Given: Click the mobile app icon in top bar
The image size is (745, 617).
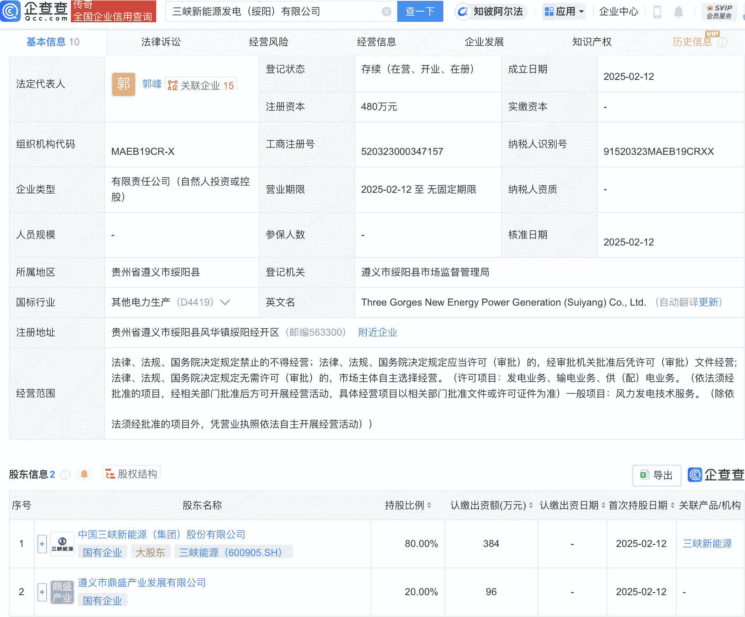Looking at the screenshot, I should tap(658, 12).
